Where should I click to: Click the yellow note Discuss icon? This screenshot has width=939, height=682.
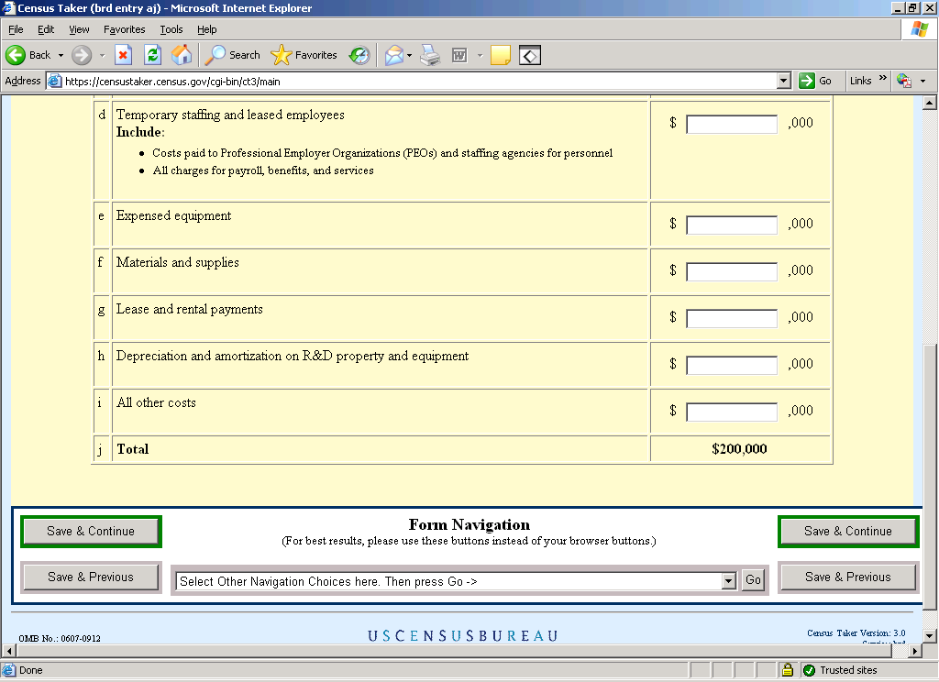500,55
